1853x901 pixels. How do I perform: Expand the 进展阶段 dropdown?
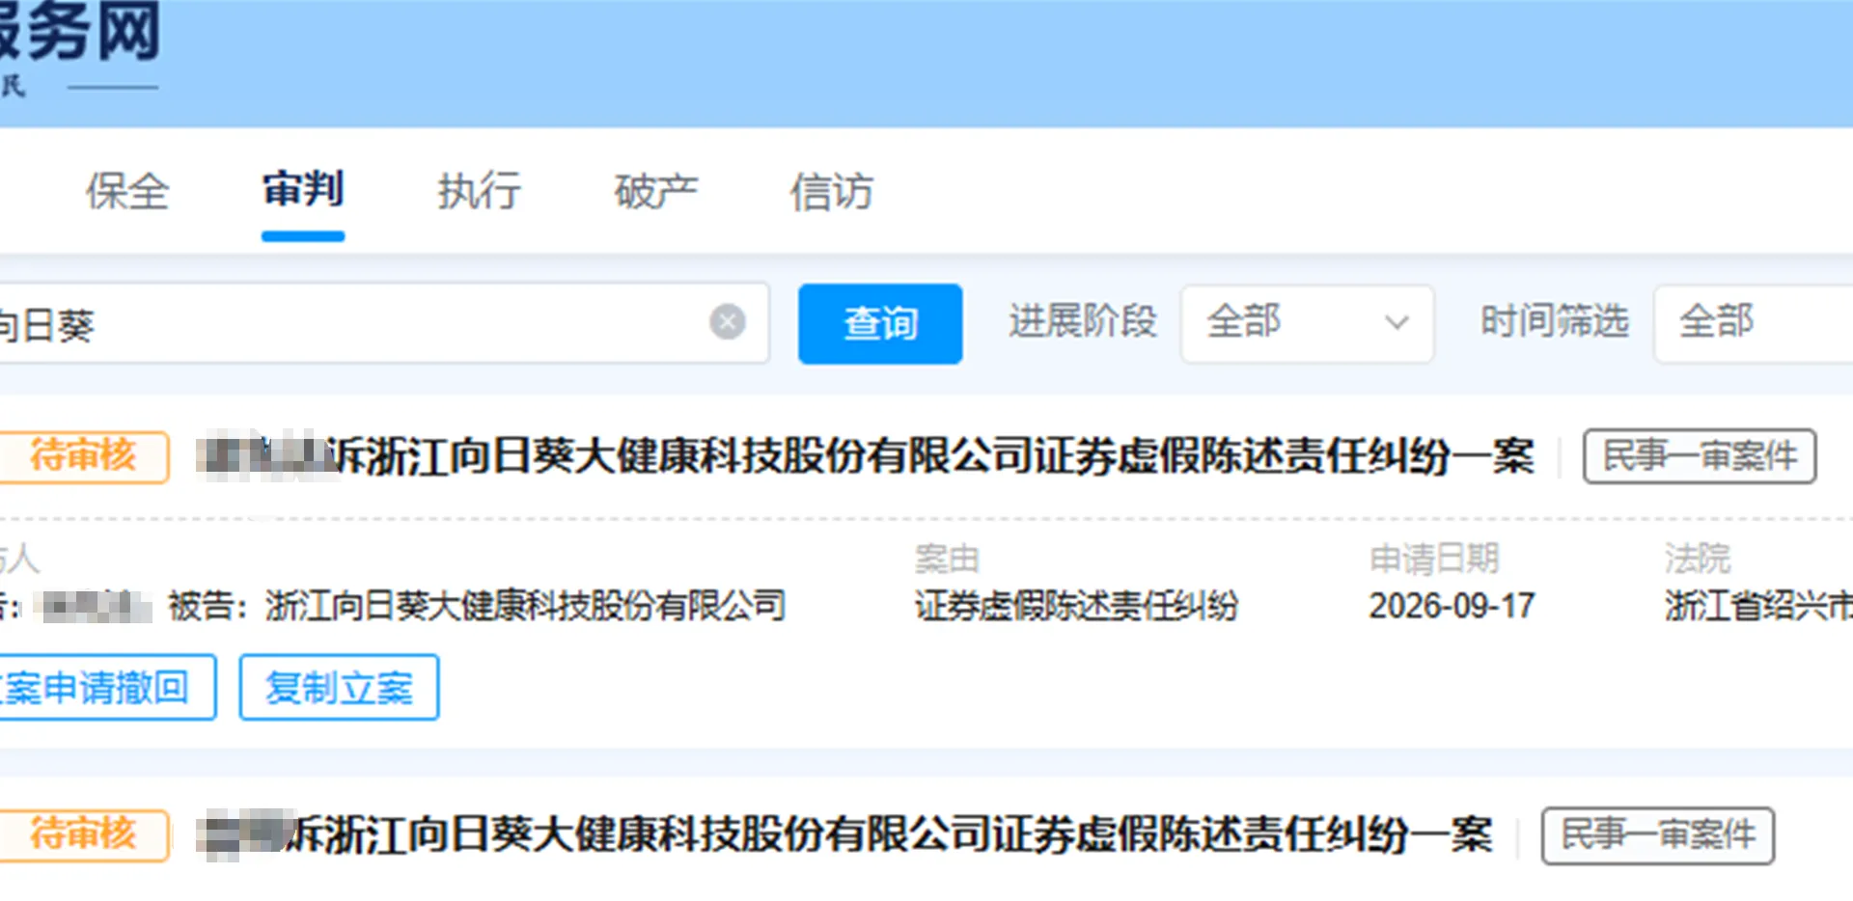click(1307, 323)
